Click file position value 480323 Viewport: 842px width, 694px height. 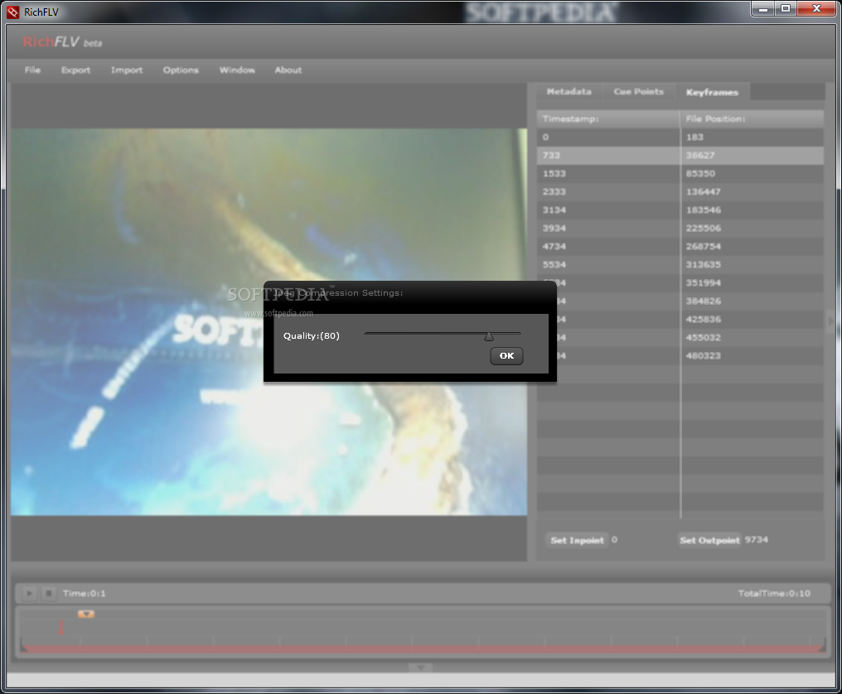point(703,356)
